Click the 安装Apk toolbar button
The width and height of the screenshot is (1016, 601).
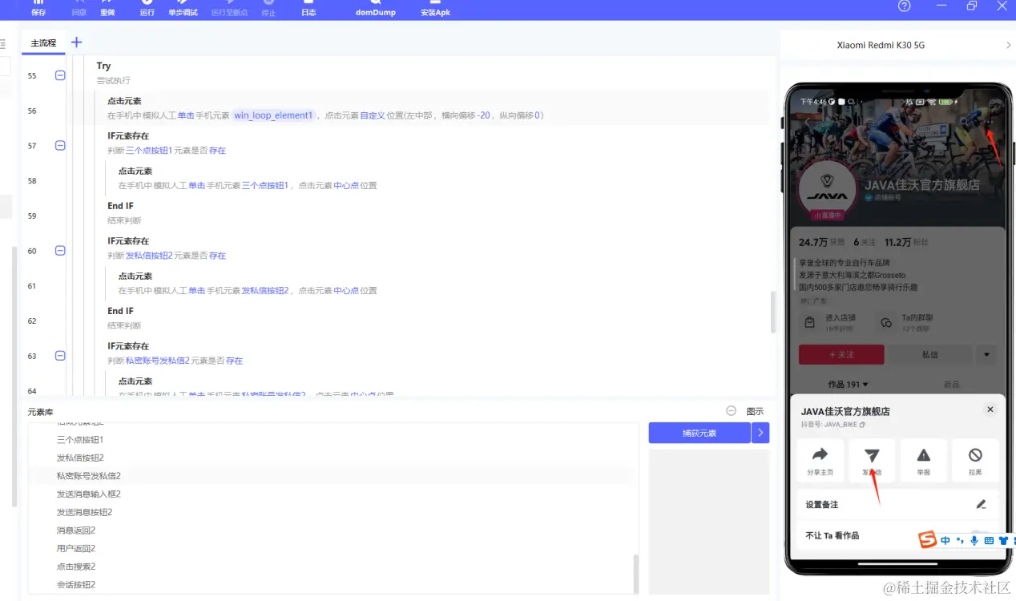435,9
